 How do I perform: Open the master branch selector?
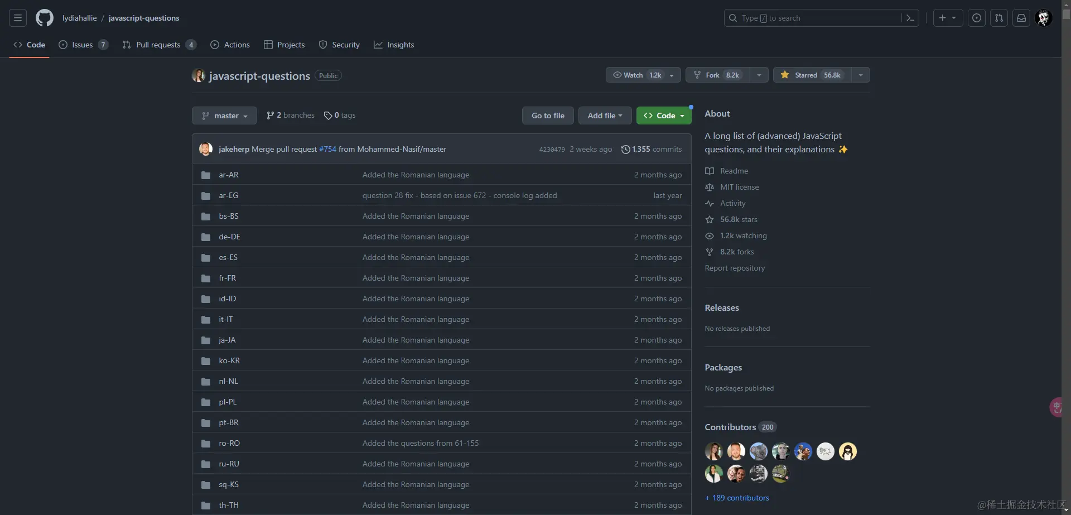pos(224,115)
